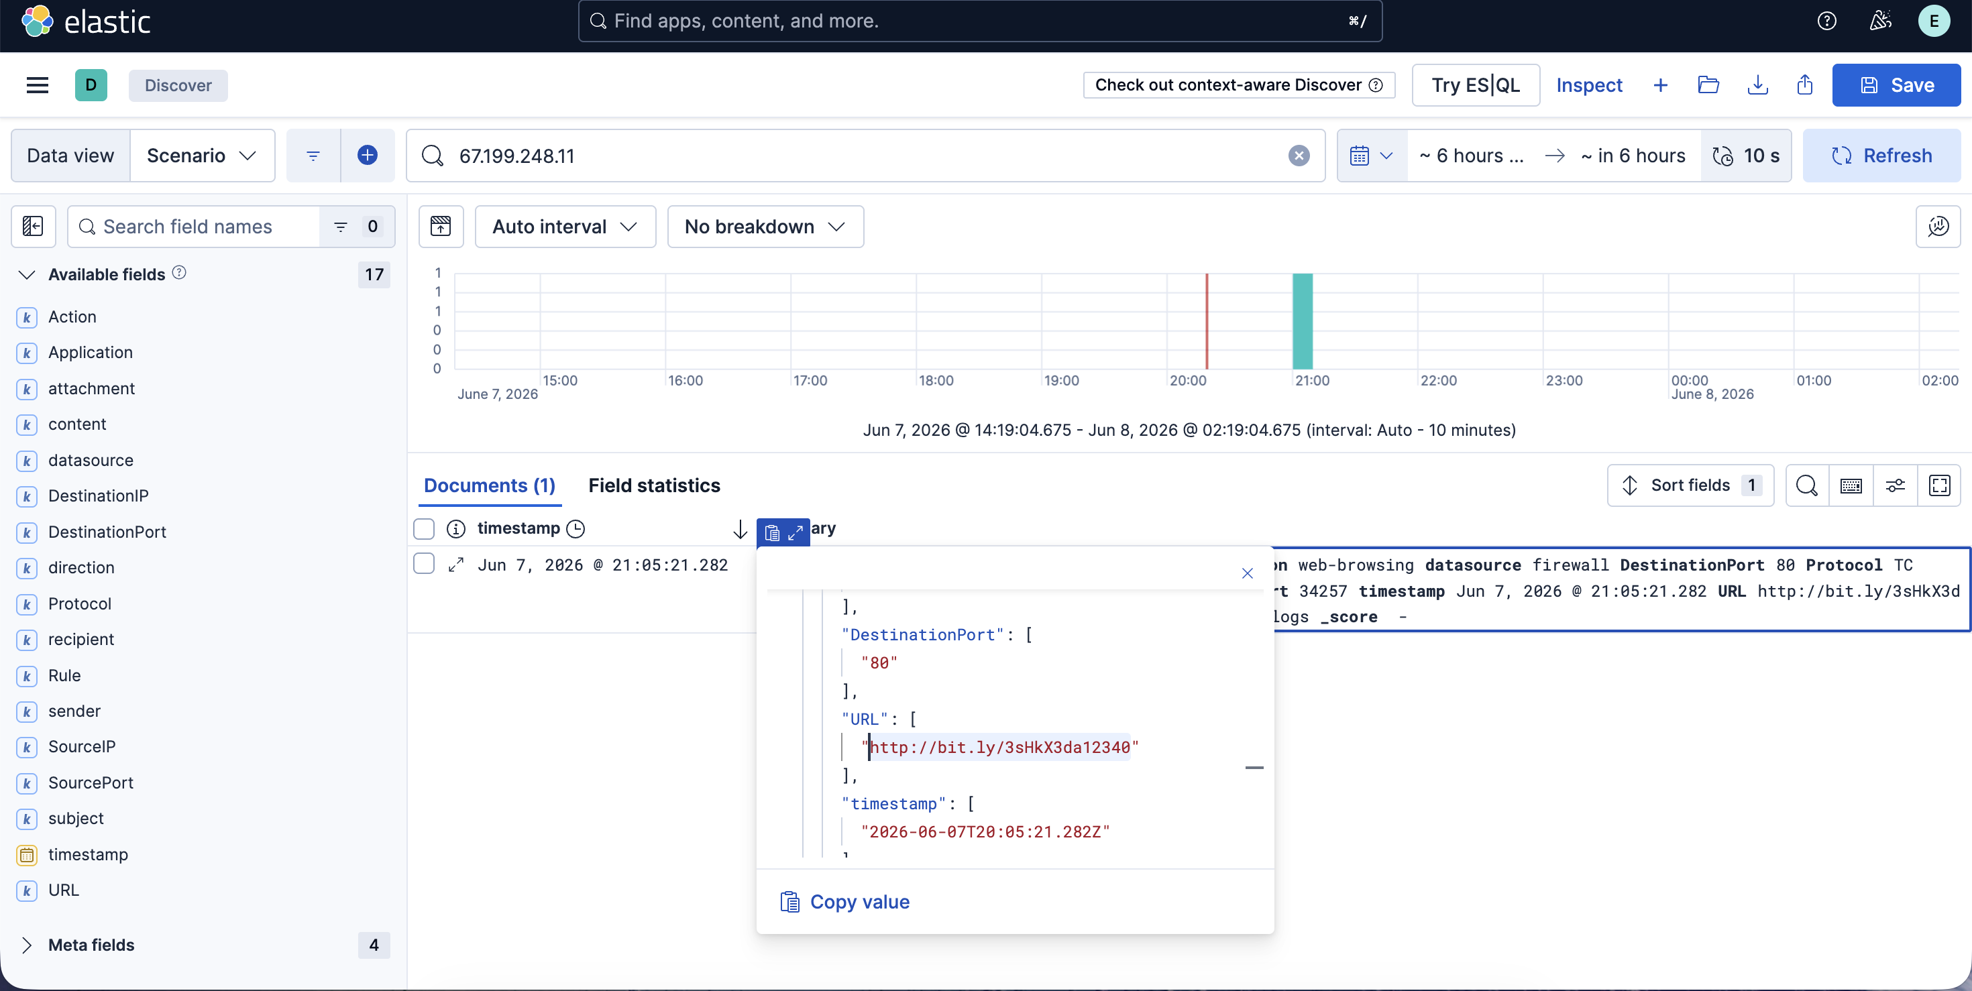Screen dimensions: 1972x991
Task: Click the teal histogram bar at 21:00
Action: pyautogui.click(x=1302, y=320)
